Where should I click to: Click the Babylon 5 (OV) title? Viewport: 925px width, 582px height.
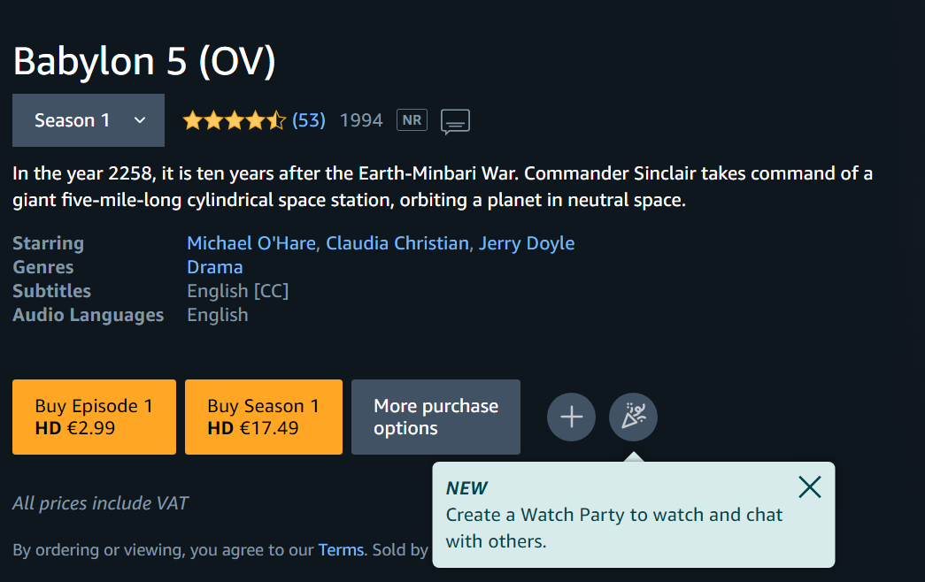144,61
